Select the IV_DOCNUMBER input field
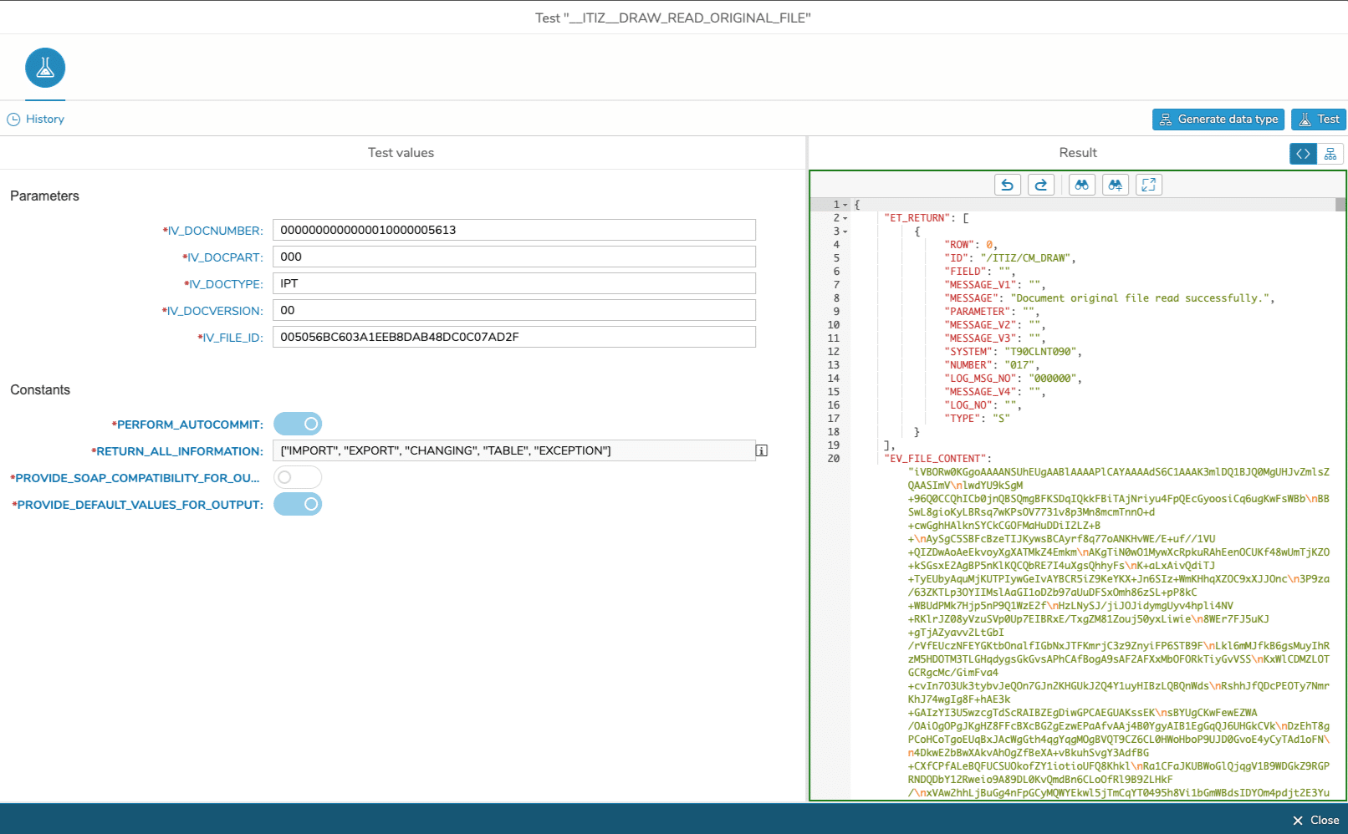Viewport: 1348px width, 834px height. coord(513,230)
